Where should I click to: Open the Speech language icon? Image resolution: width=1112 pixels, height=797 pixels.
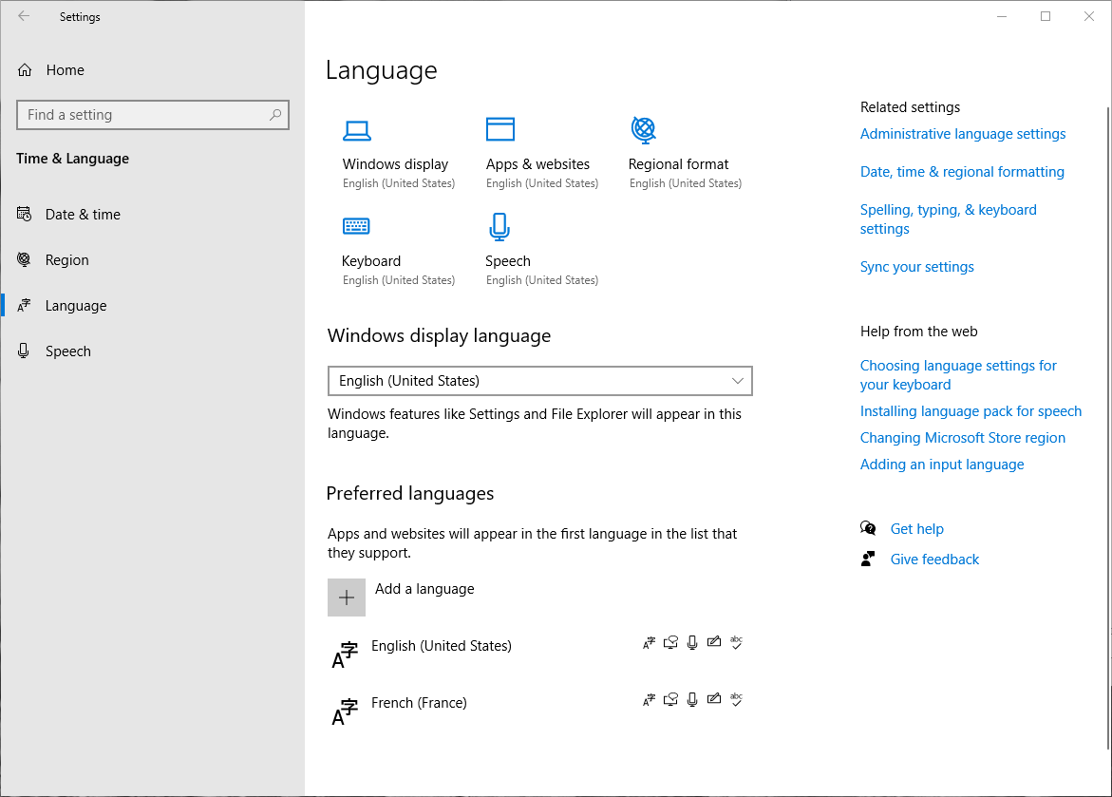click(499, 226)
